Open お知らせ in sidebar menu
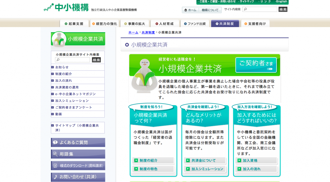Image resolution: width=330 pixels, height=182 pixels. click(x=78, y=67)
